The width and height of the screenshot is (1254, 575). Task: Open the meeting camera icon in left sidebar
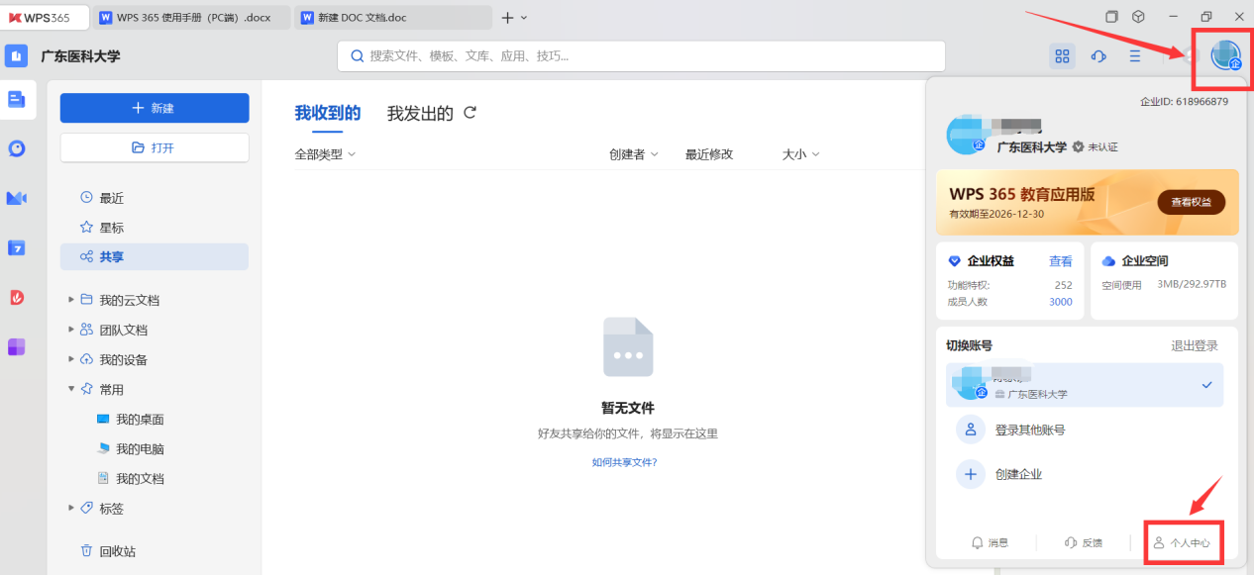tap(17, 198)
